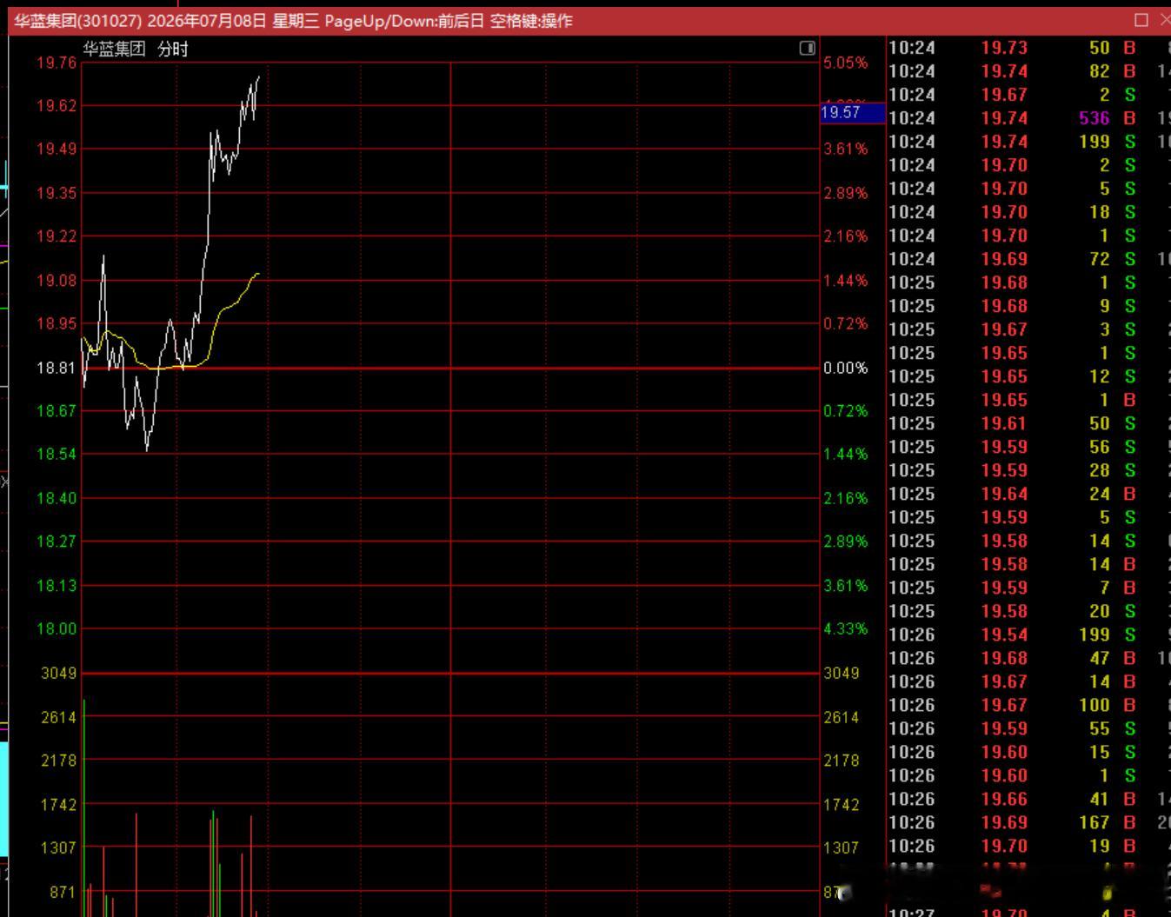Click the 0.00% percentage axis label
This screenshot has width=1171, height=917.
(x=846, y=368)
